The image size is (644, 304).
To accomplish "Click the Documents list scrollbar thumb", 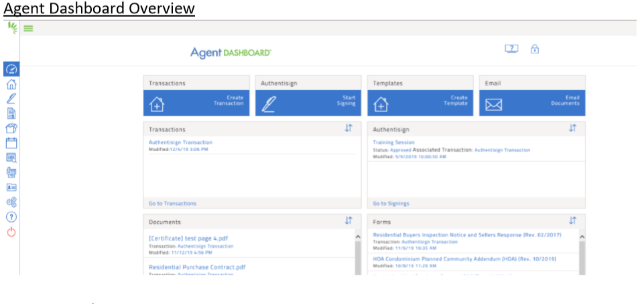I will [358, 258].
